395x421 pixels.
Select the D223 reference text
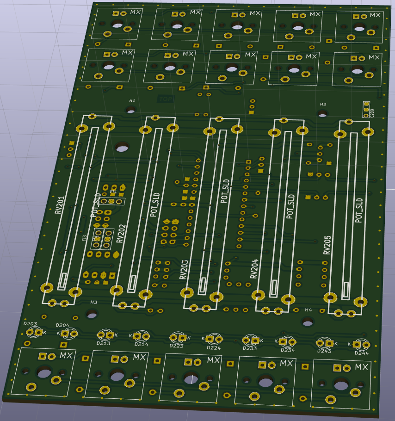pos(176,346)
